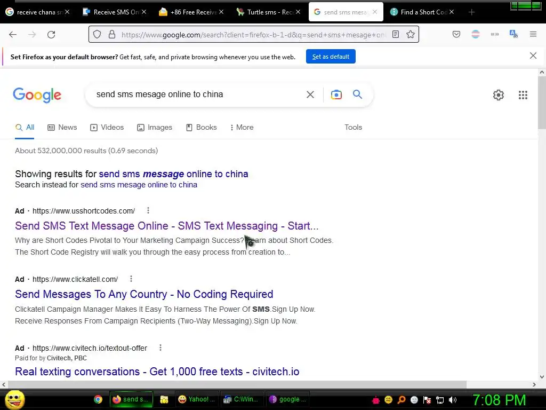Image resolution: width=546 pixels, height=410 pixels.
Task: Toggle reader view icon
Action: coord(396,34)
